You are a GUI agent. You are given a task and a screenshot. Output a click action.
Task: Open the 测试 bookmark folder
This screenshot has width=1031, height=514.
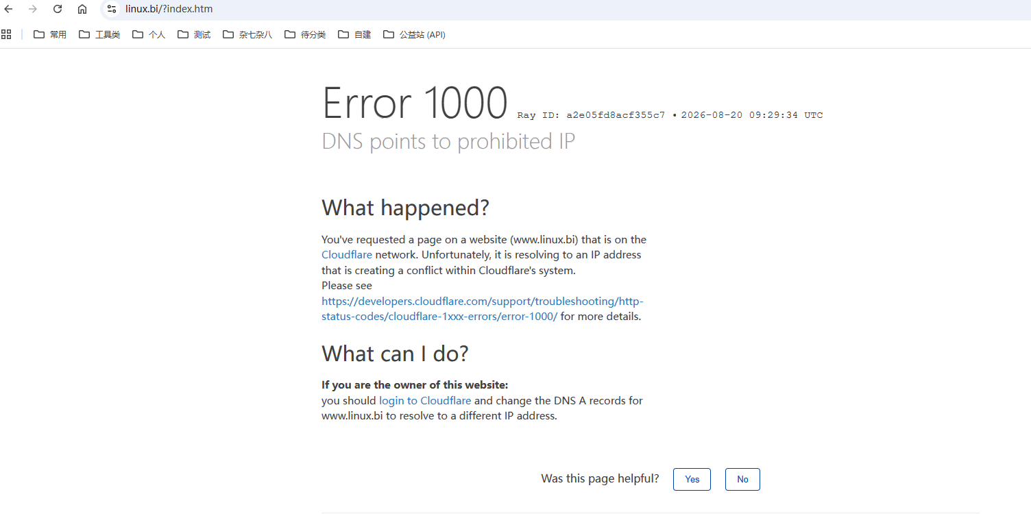tap(194, 34)
